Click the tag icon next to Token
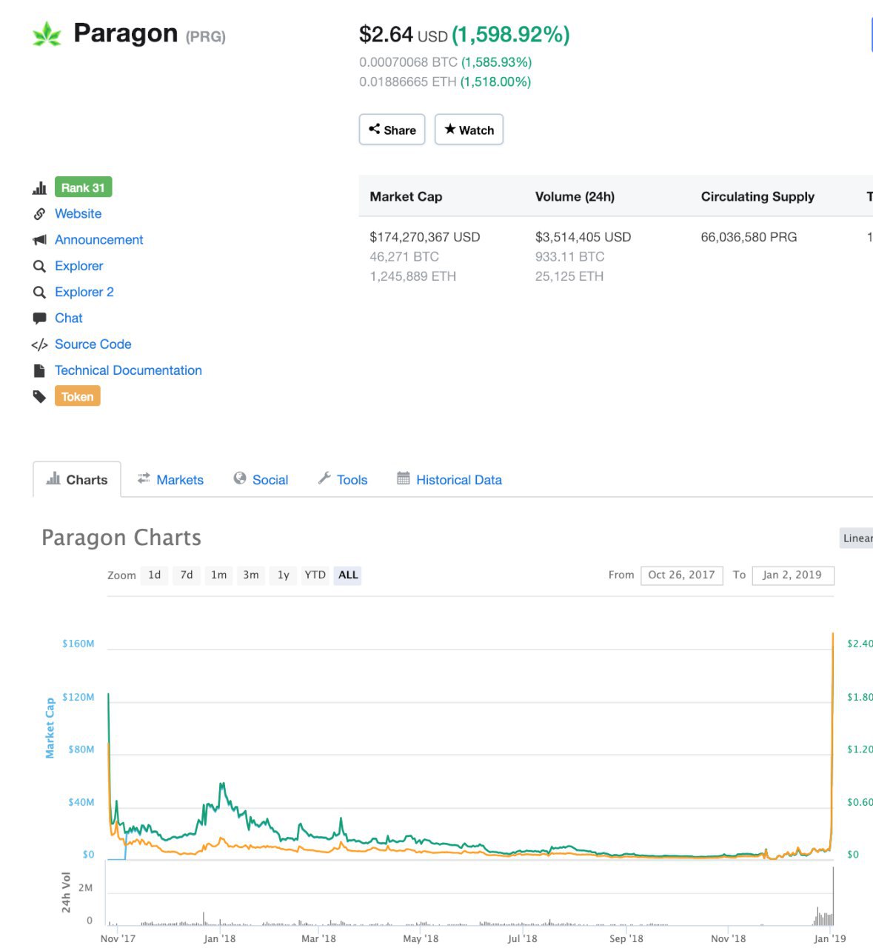This screenshot has width=873, height=948. [x=39, y=397]
